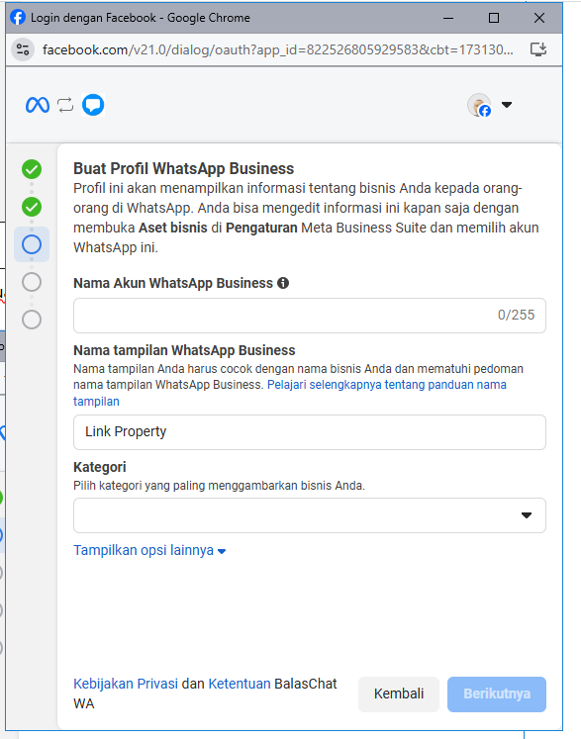Image resolution: width=581 pixels, height=739 pixels.
Task: Select the first completed step checkmark
Action: [32, 169]
